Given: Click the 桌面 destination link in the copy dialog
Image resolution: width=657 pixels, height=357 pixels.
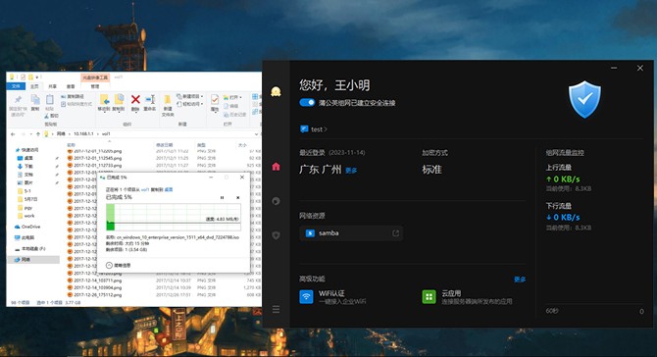Looking at the screenshot, I should point(169,190).
